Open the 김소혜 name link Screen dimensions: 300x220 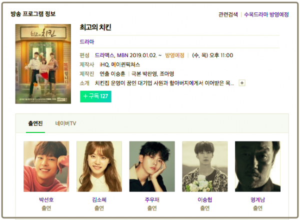coord(99,200)
